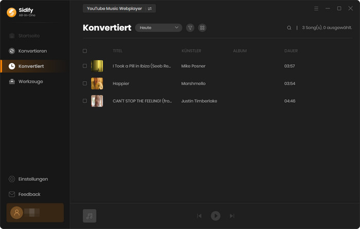This screenshot has height=229, width=360.
Task: Maximize the Sidify window
Action: click(339, 9)
